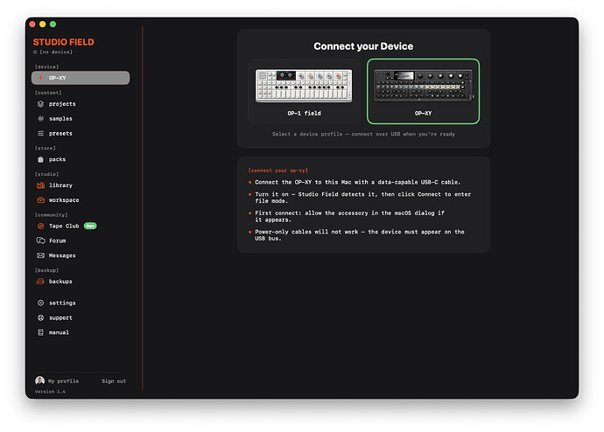Click the packs bag icon
The image size is (604, 432).
(x=40, y=159)
